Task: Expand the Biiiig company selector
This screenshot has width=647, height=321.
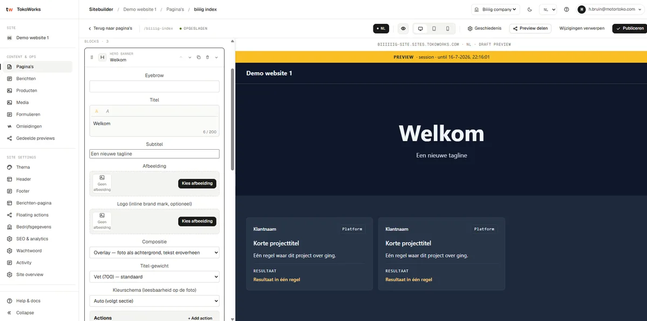Action: click(495, 10)
